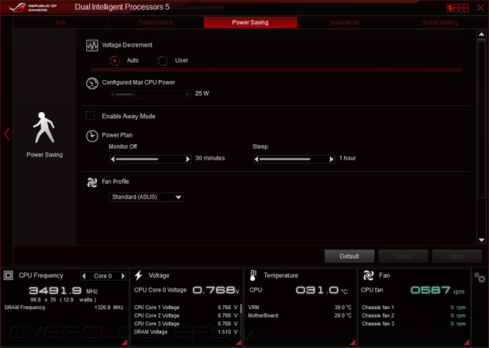Click the Undo button
This screenshot has height=348, width=489.
click(403, 256)
